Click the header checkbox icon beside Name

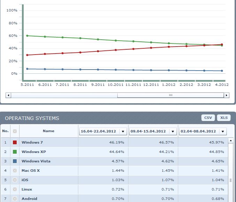(15, 131)
